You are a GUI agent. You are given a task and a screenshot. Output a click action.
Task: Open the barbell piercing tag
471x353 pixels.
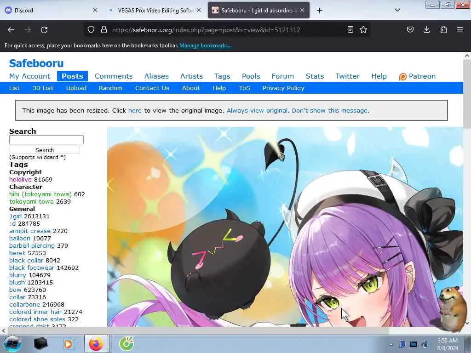32,246
